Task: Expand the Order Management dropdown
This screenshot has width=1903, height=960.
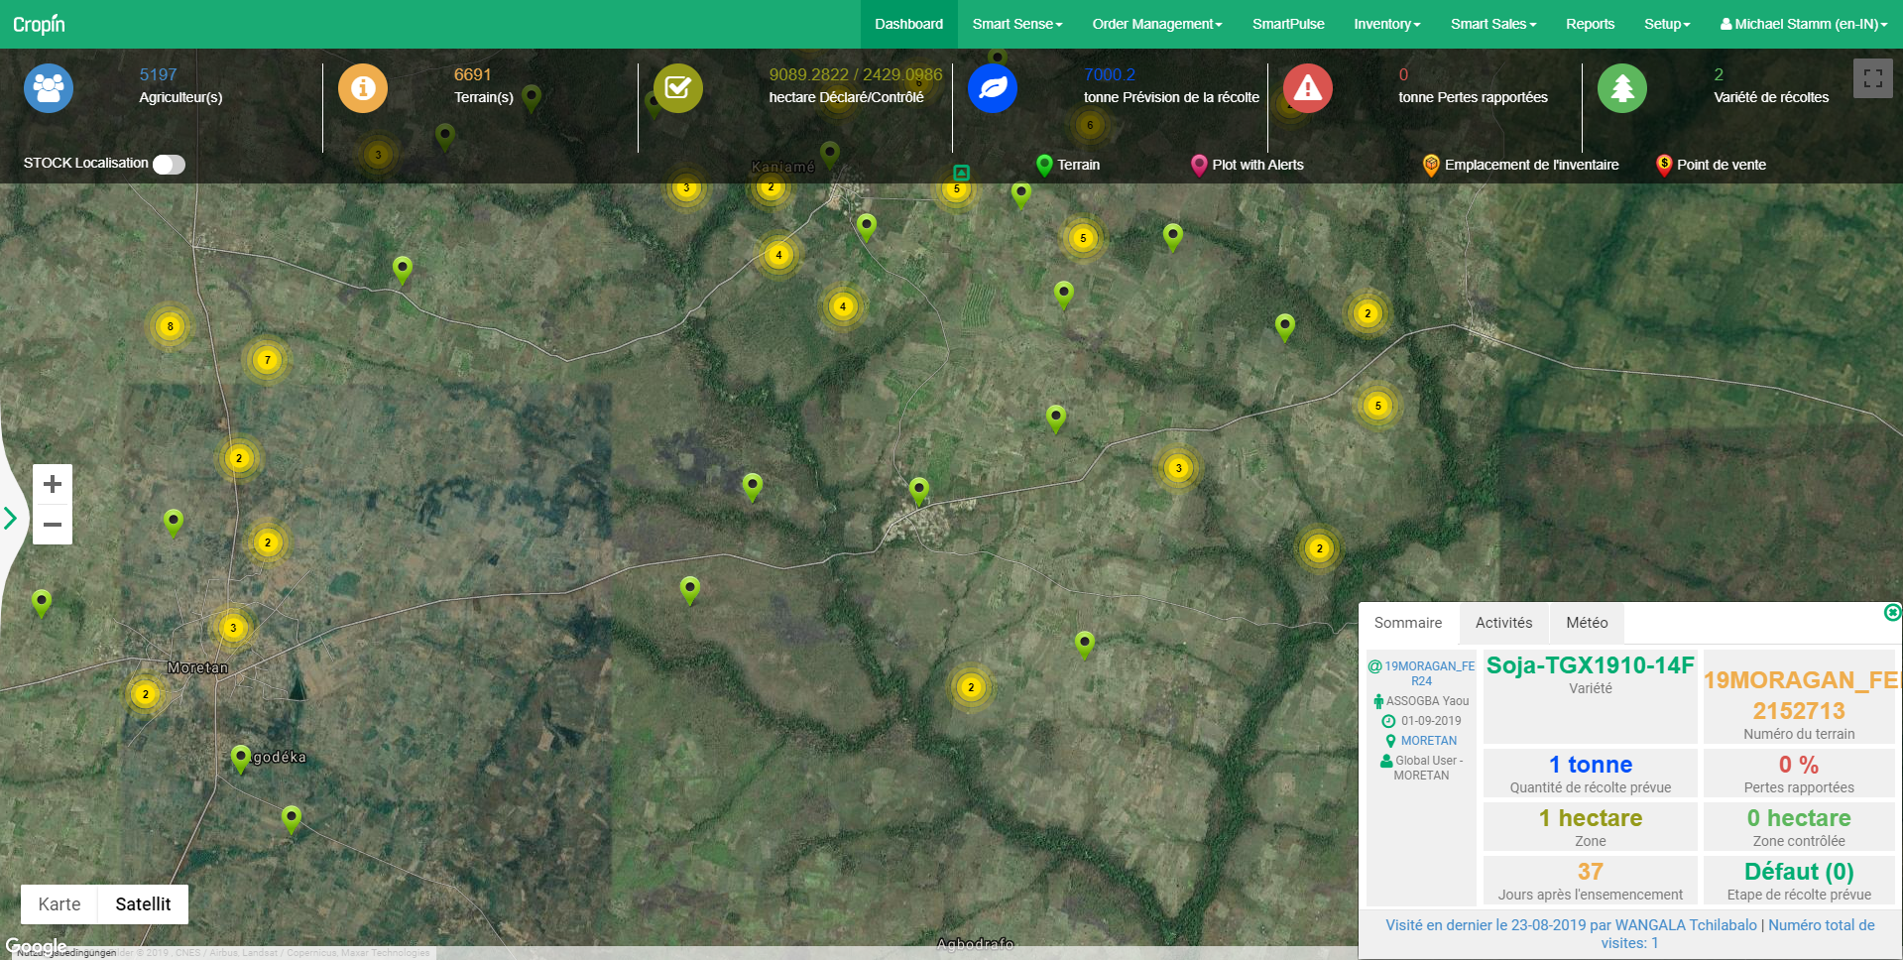Action: click(x=1156, y=24)
